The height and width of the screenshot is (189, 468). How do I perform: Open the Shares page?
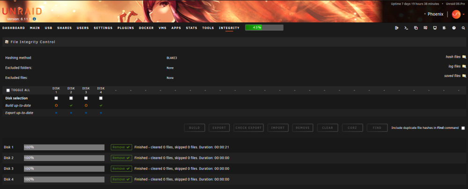tap(65, 28)
